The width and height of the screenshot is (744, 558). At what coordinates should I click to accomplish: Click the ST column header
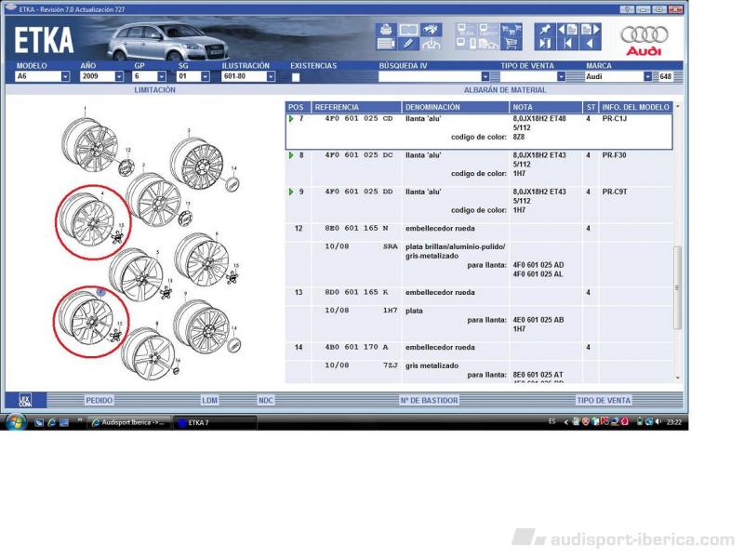591,107
